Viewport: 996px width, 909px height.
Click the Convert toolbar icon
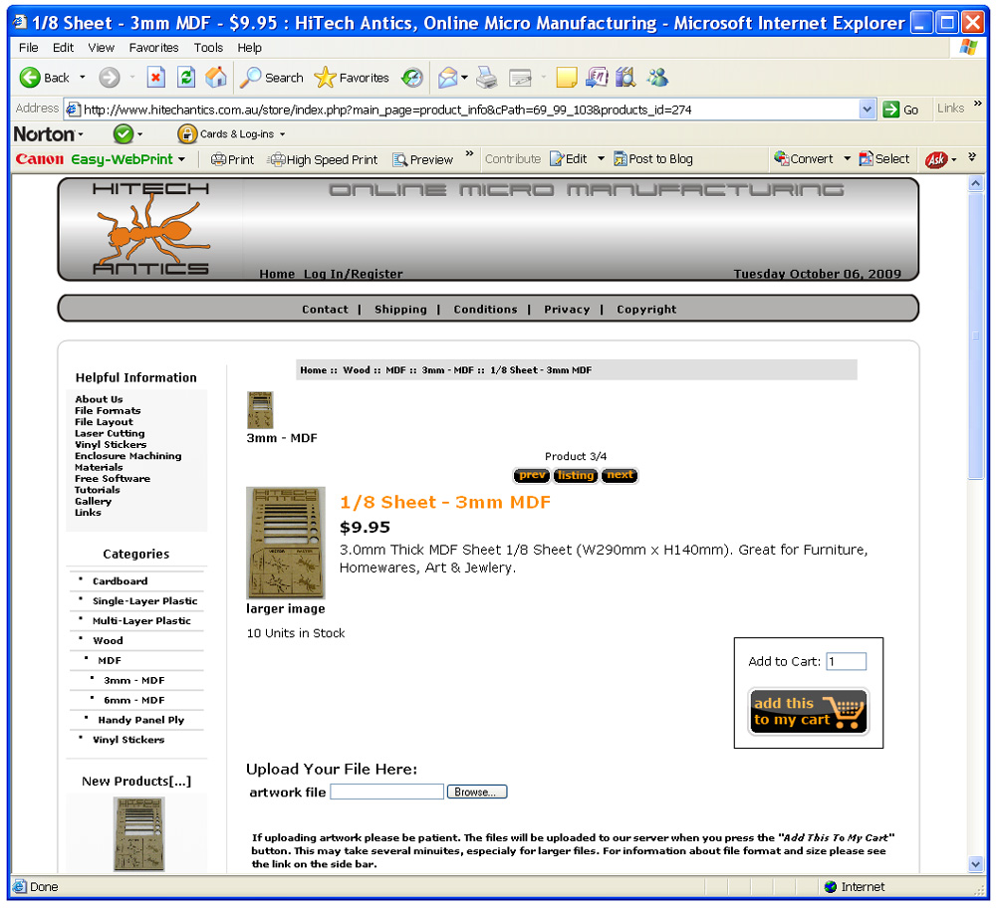pyautogui.click(x=781, y=158)
